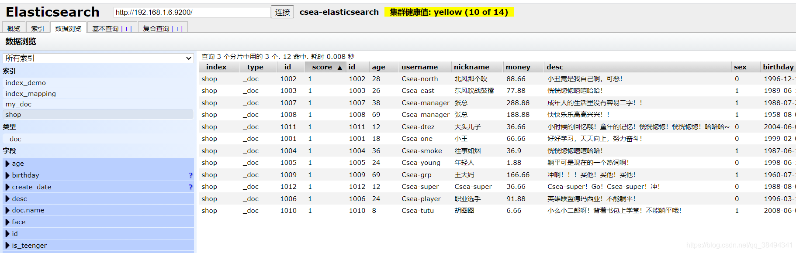Image resolution: width=796 pixels, height=253 pixels.
Task: Switch to the 索引 tab
Action: (37, 28)
